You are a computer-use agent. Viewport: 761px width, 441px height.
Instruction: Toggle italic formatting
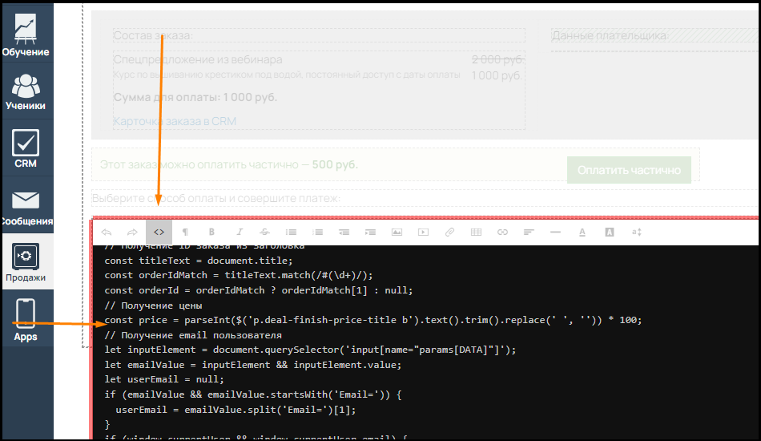click(x=239, y=233)
